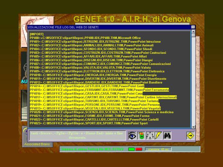Viewport: 223px width, 167px height.
Task: Click the highlighted PowerPoint Ferramenta line
Action: pyautogui.click(x=99, y=90)
